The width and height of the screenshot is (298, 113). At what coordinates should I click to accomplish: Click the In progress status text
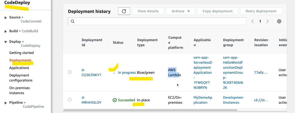click(127, 72)
